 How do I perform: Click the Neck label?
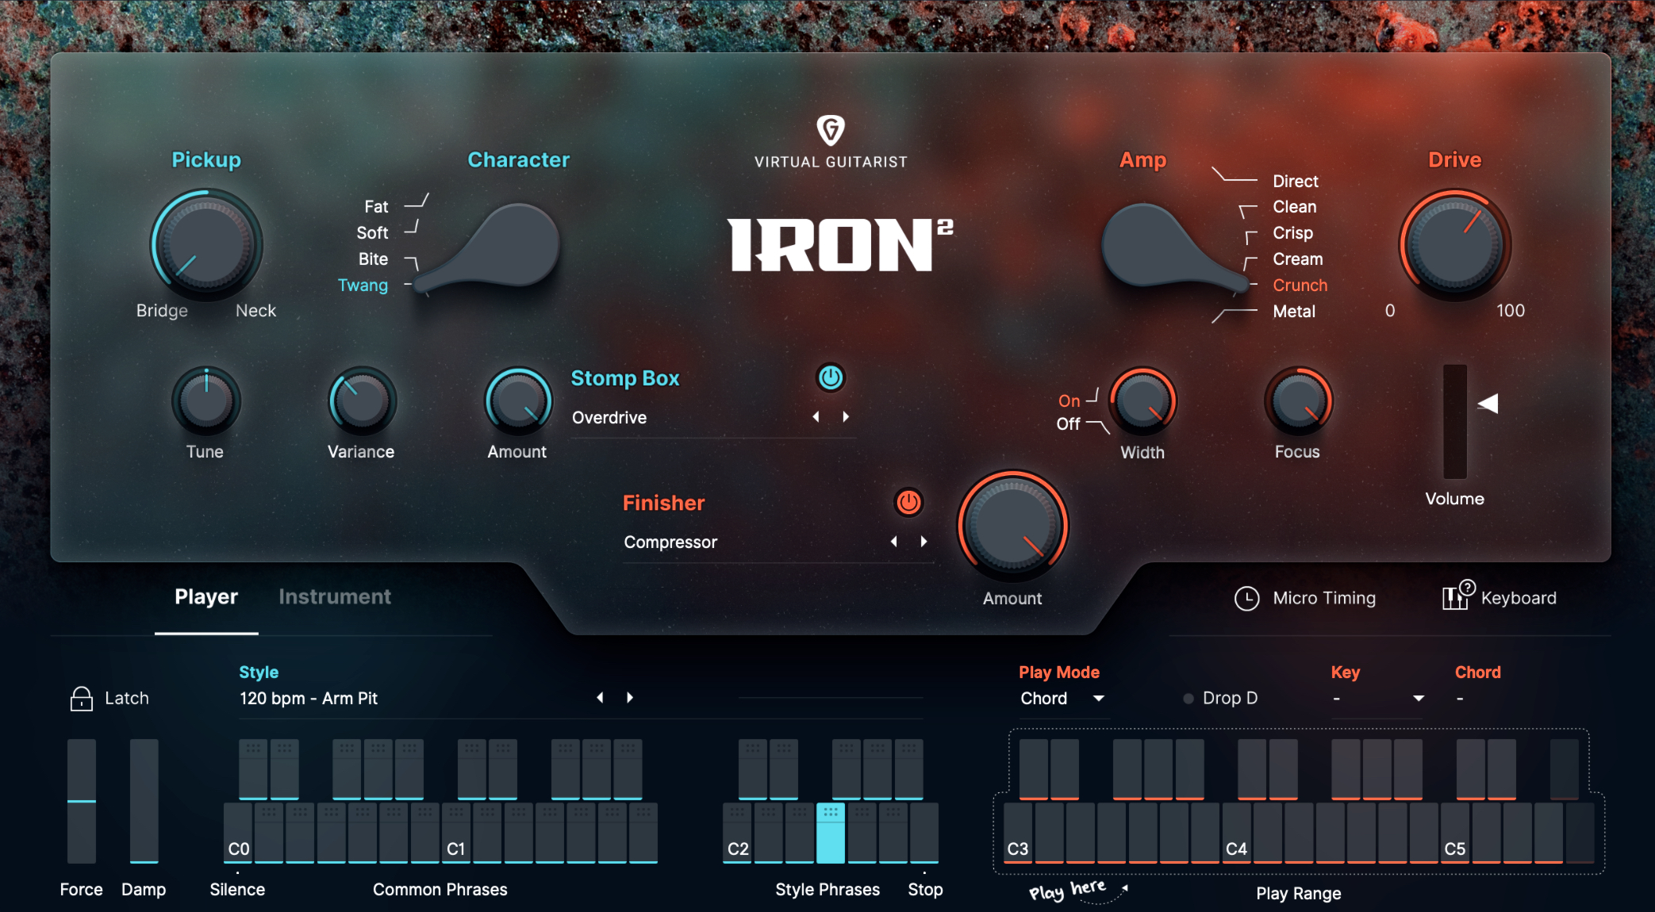[255, 311]
